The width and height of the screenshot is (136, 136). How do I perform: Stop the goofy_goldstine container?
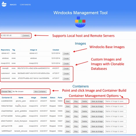pos(76,111)
